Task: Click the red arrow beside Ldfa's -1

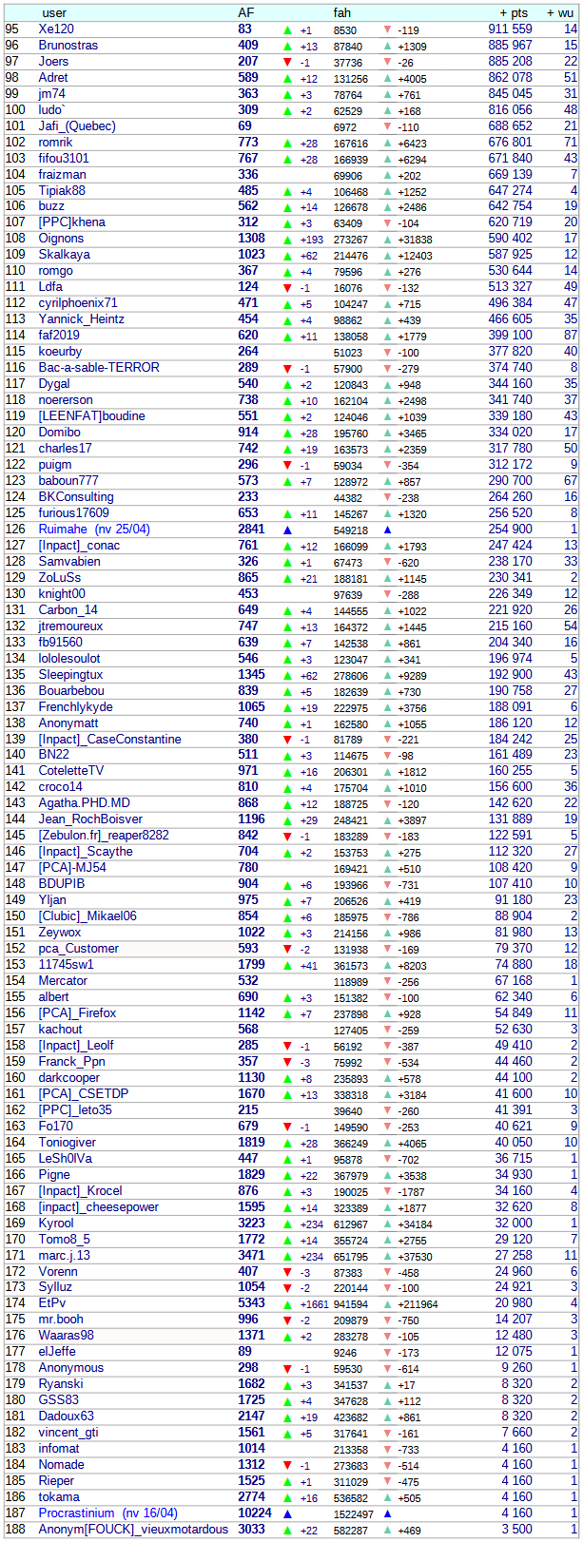Action: 287,288
